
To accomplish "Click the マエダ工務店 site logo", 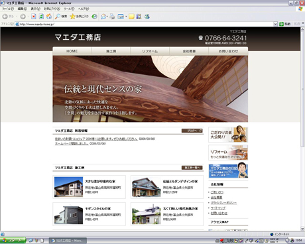I will pyautogui.click(x=78, y=37).
